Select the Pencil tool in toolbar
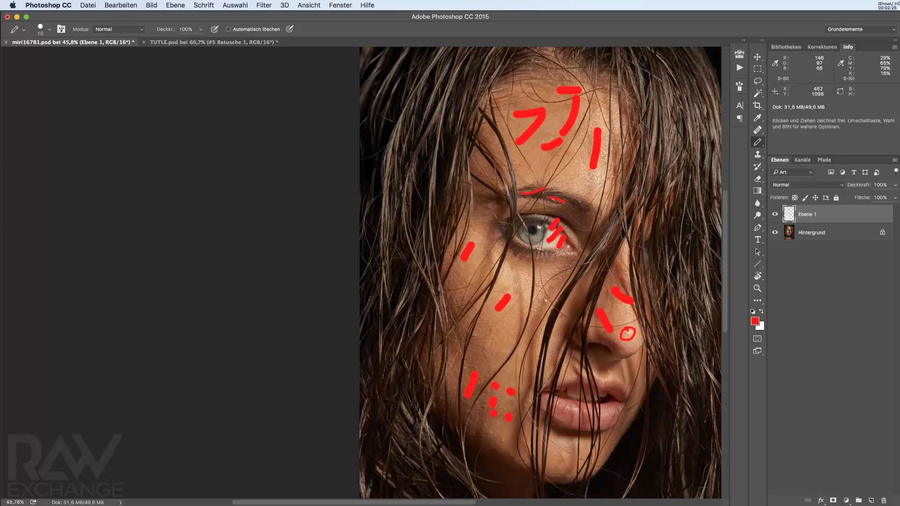This screenshot has height=506, width=900. [757, 142]
